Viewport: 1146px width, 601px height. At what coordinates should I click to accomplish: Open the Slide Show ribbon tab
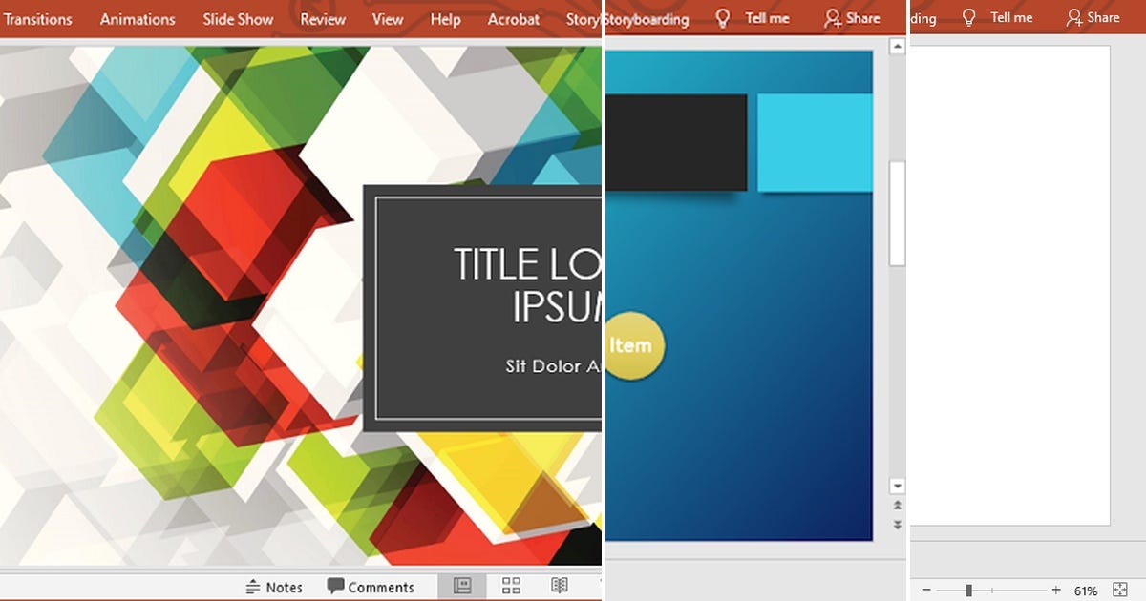pyautogui.click(x=237, y=18)
